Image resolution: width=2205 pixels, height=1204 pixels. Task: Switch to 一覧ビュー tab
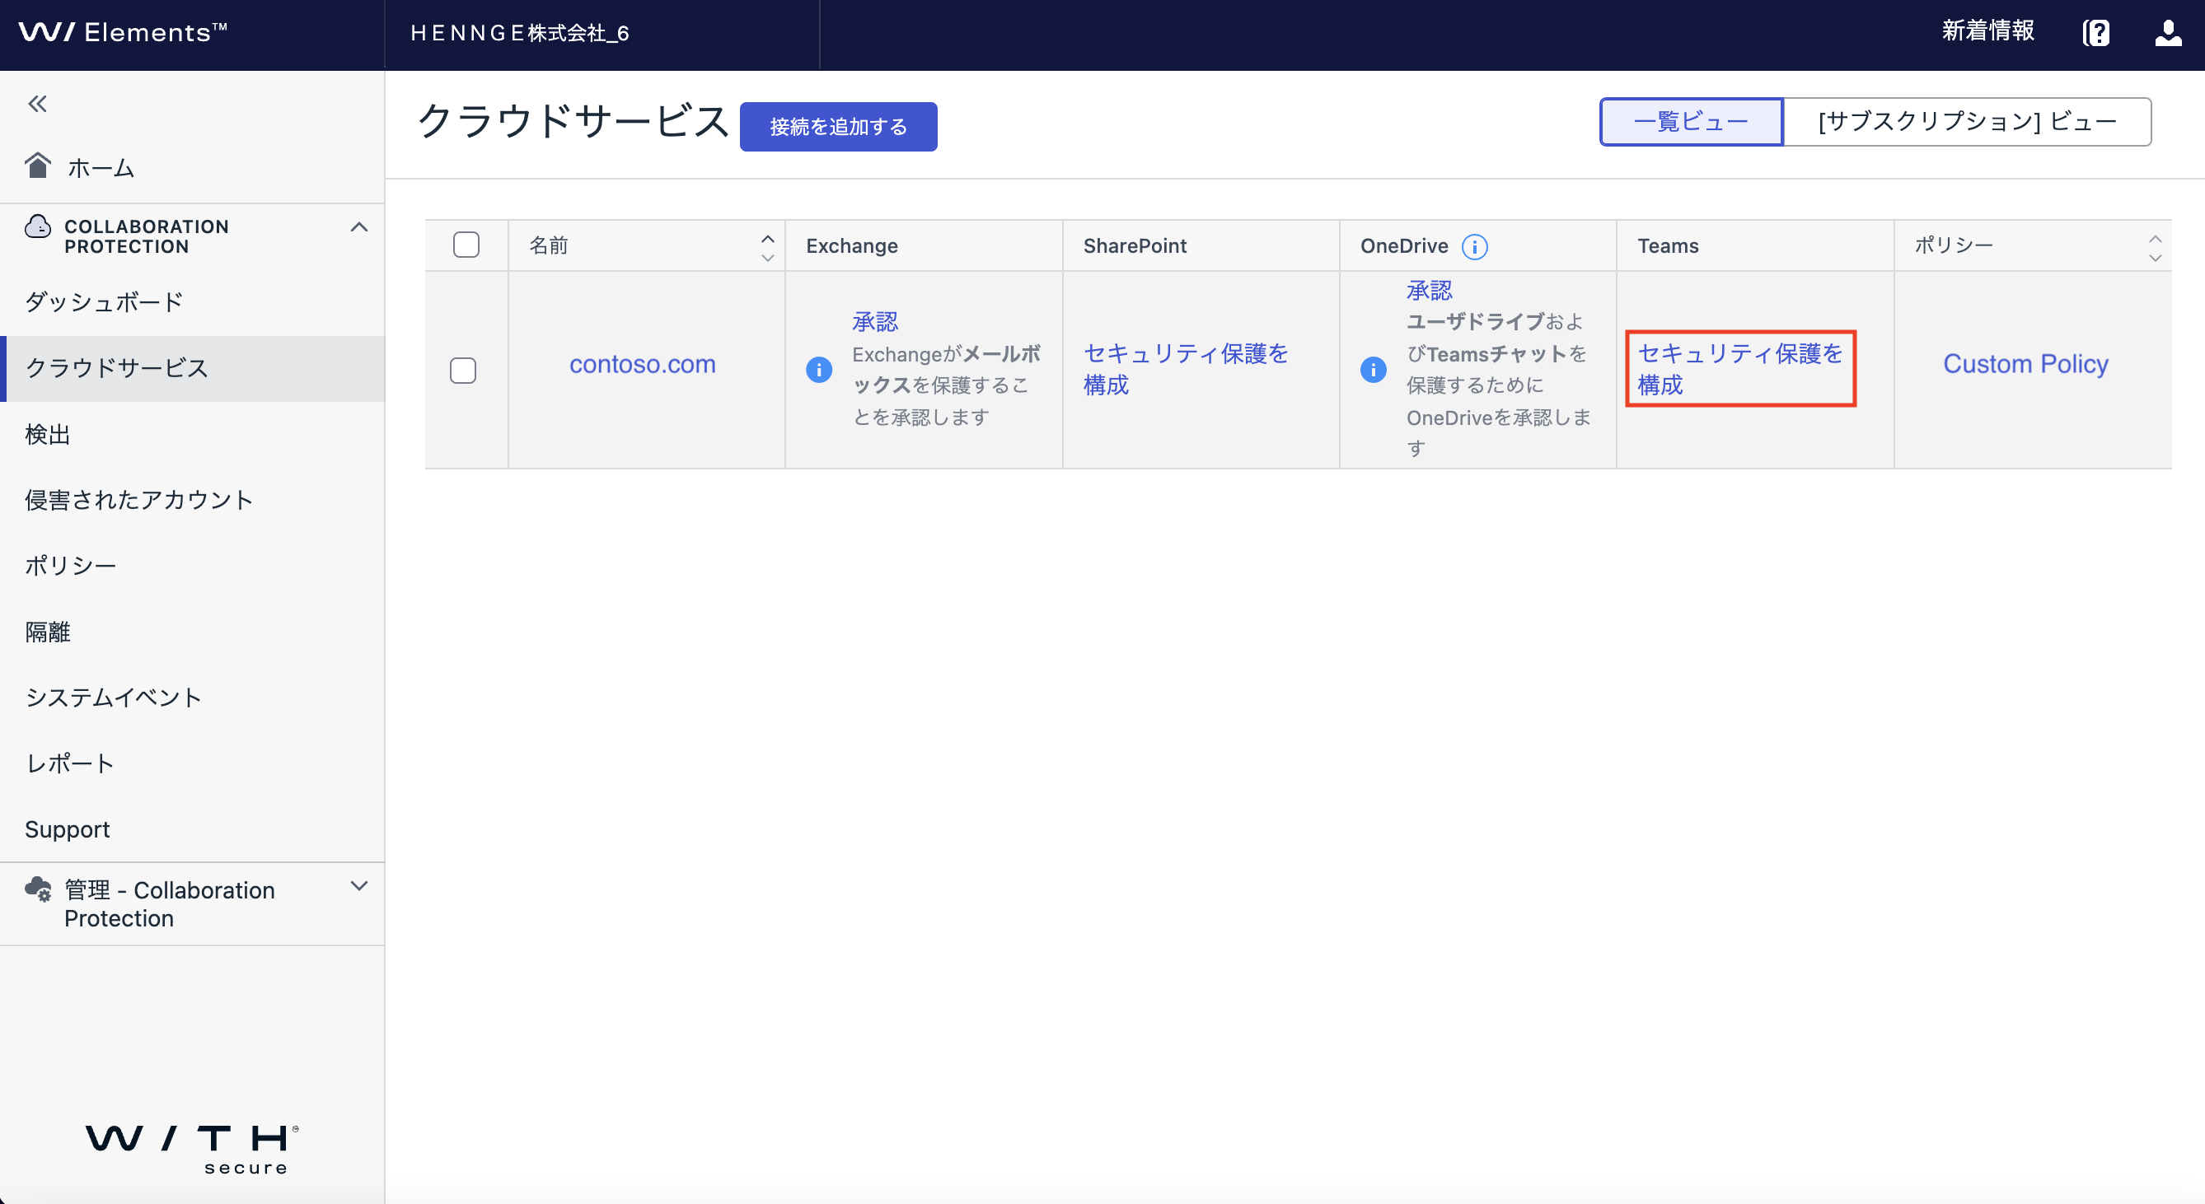click(x=1692, y=122)
